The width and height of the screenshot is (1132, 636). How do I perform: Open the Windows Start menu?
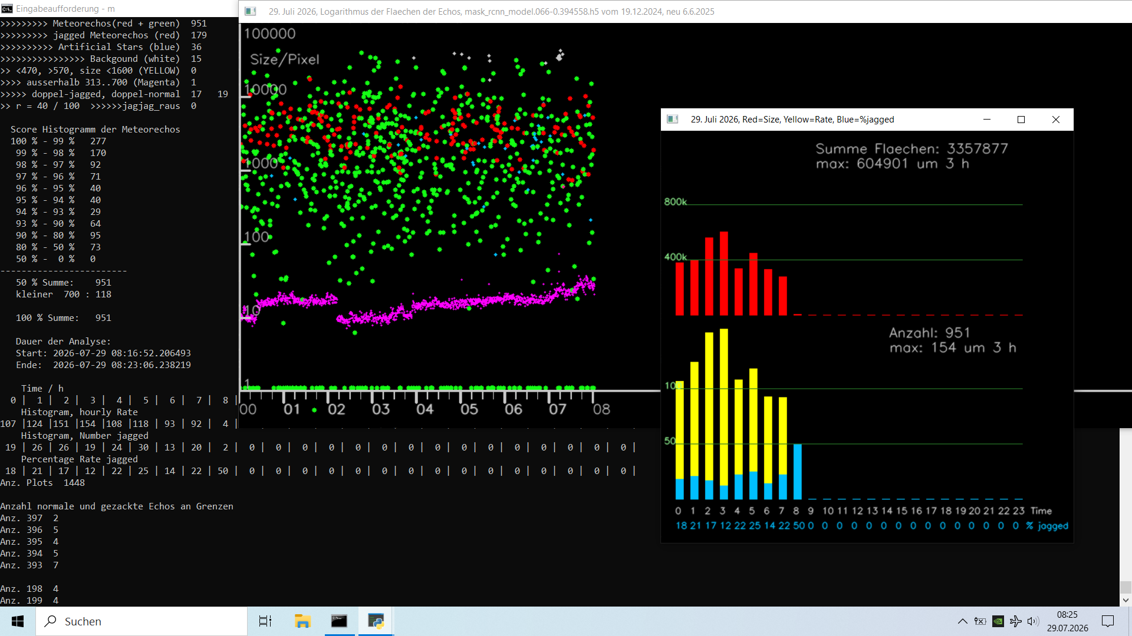coord(18,621)
